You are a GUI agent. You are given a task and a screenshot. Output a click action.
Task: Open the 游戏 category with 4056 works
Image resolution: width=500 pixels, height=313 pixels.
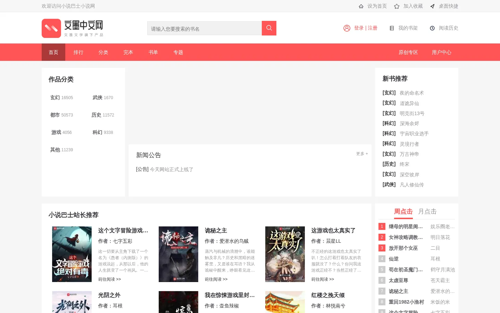coord(62,133)
